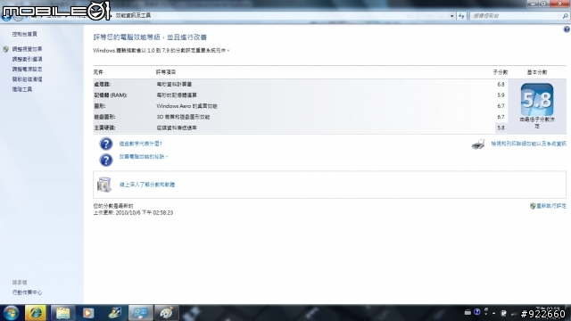Click the printer icon for detailed performance info
The height and width of the screenshot is (321, 571).
pos(478,144)
